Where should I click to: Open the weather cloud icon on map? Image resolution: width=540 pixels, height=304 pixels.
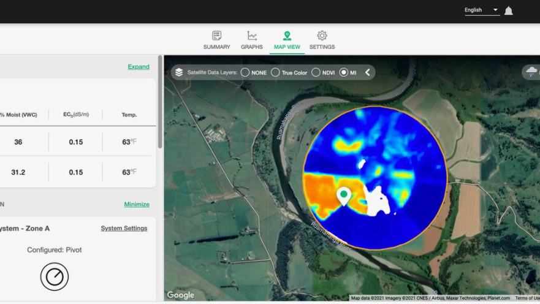pyautogui.click(x=531, y=72)
